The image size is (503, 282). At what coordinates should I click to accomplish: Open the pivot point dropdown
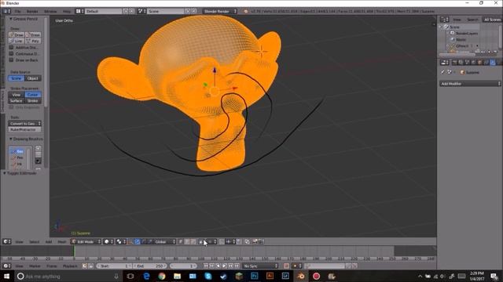click(121, 242)
